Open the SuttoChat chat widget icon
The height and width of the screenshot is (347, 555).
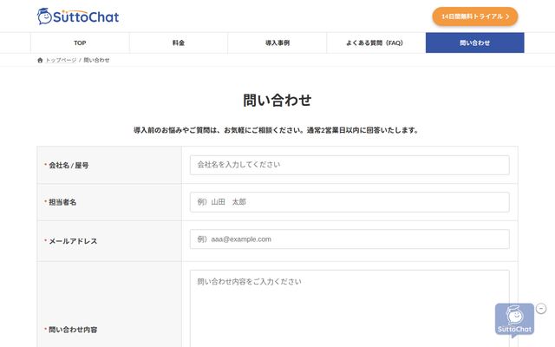click(x=514, y=320)
